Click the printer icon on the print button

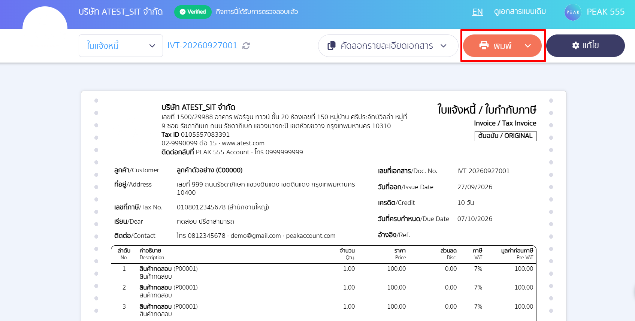click(484, 45)
